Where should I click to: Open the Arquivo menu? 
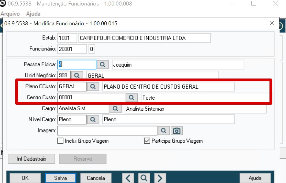click(x=10, y=14)
